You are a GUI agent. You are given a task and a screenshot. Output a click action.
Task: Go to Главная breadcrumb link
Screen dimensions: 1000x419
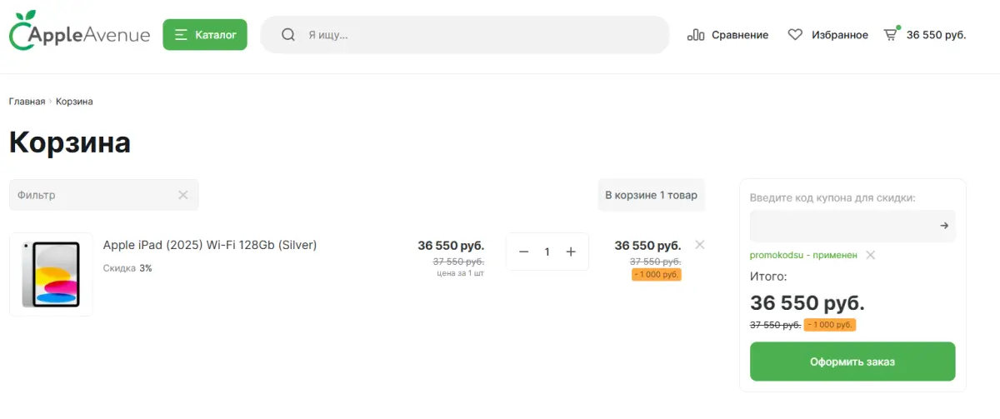coord(27,102)
